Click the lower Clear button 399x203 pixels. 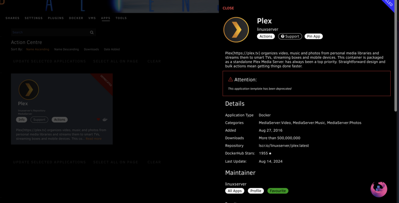154,162
